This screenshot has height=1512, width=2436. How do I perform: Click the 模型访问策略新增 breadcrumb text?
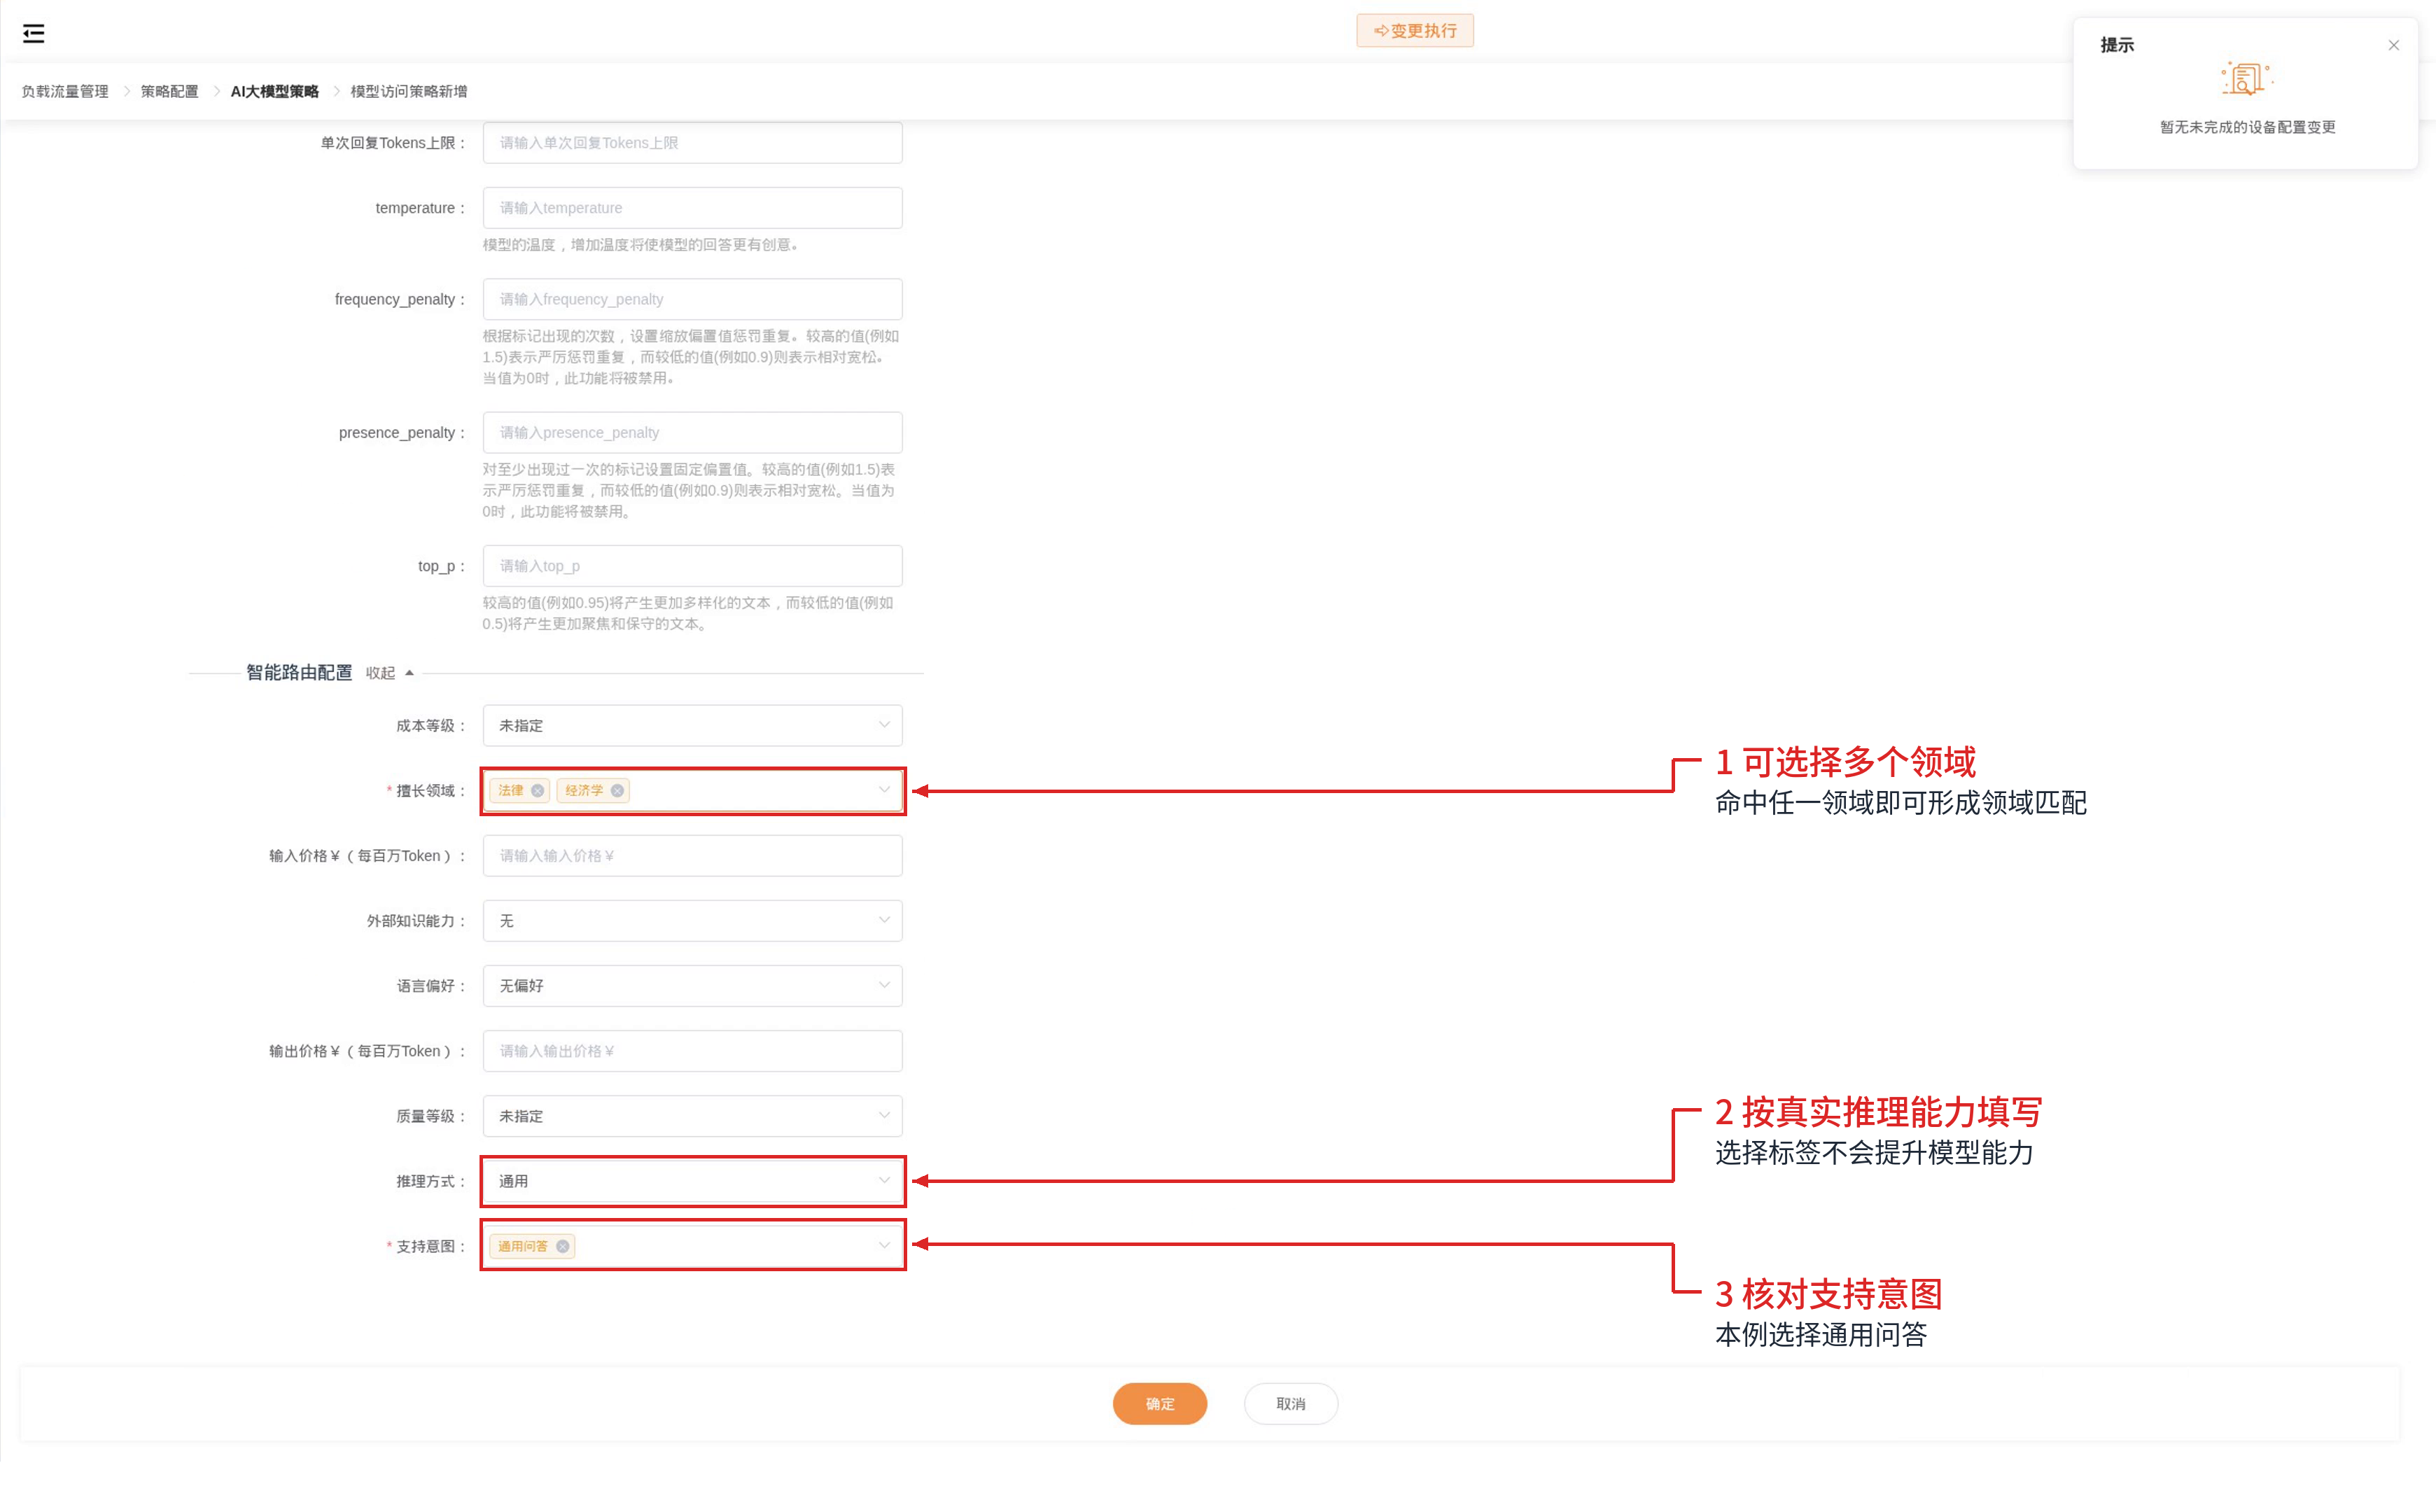pyautogui.click(x=408, y=91)
